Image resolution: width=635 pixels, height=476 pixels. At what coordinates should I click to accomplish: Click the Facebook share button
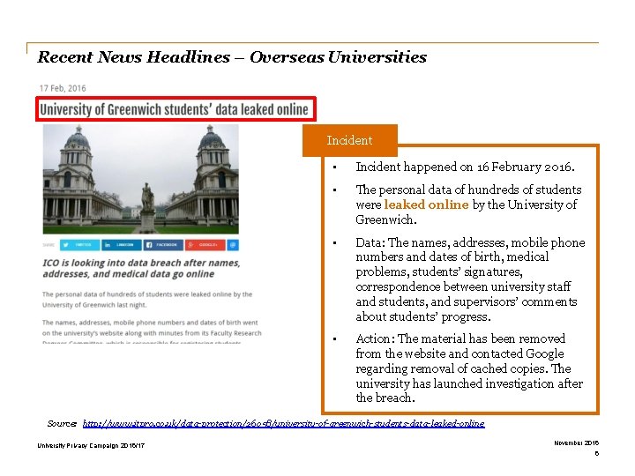click(163, 245)
